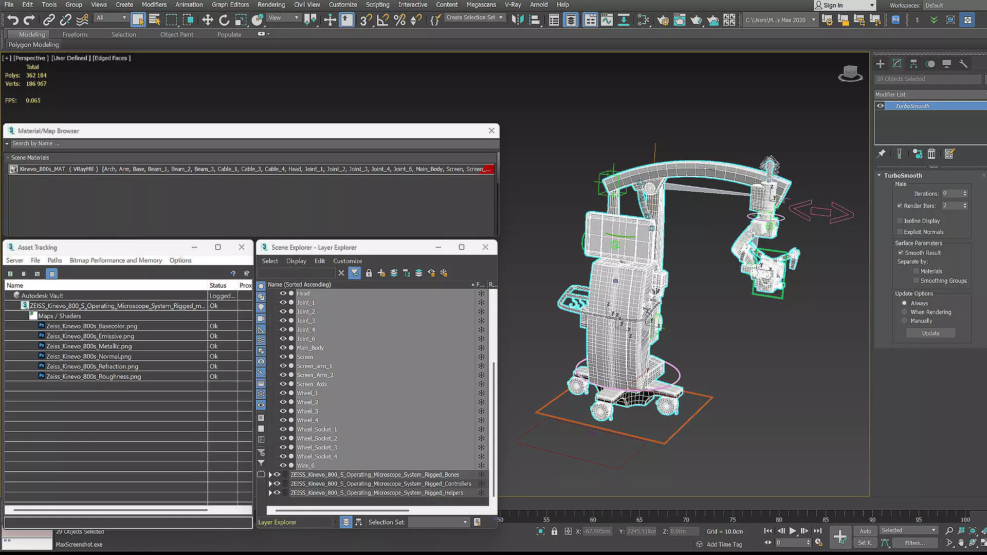Delete modifier with the trash icon
The height and width of the screenshot is (555, 987).
(931, 154)
